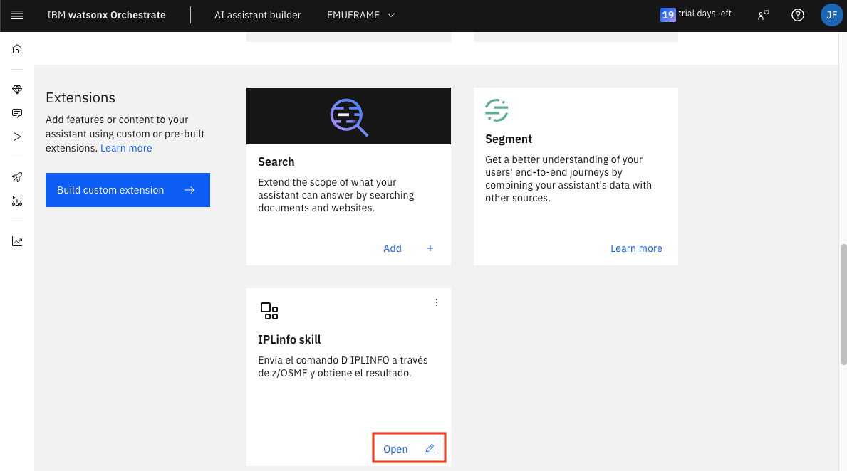Open the chat bubble sidebar icon

(17, 113)
